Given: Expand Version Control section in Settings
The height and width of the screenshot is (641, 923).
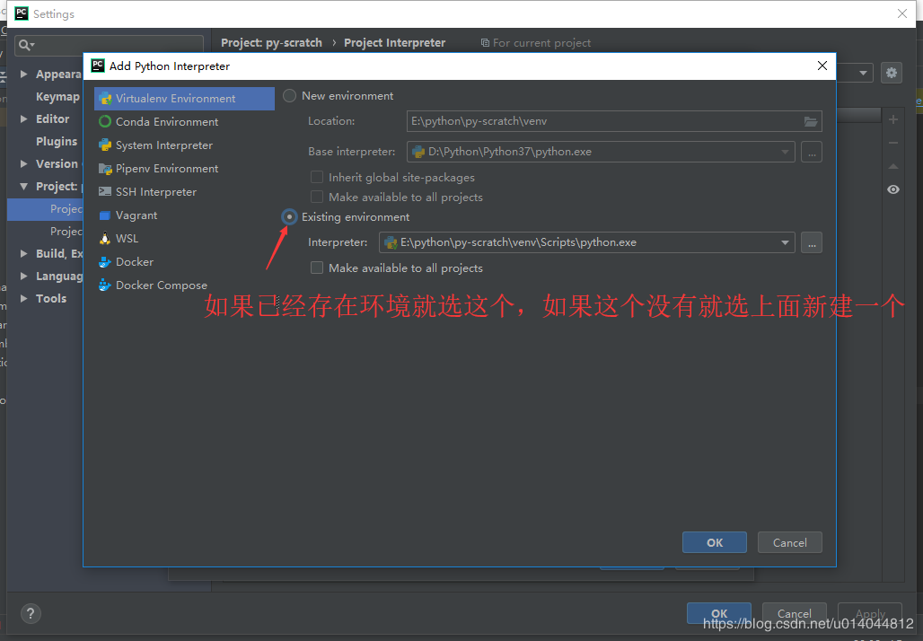Looking at the screenshot, I should click(23, 163).
